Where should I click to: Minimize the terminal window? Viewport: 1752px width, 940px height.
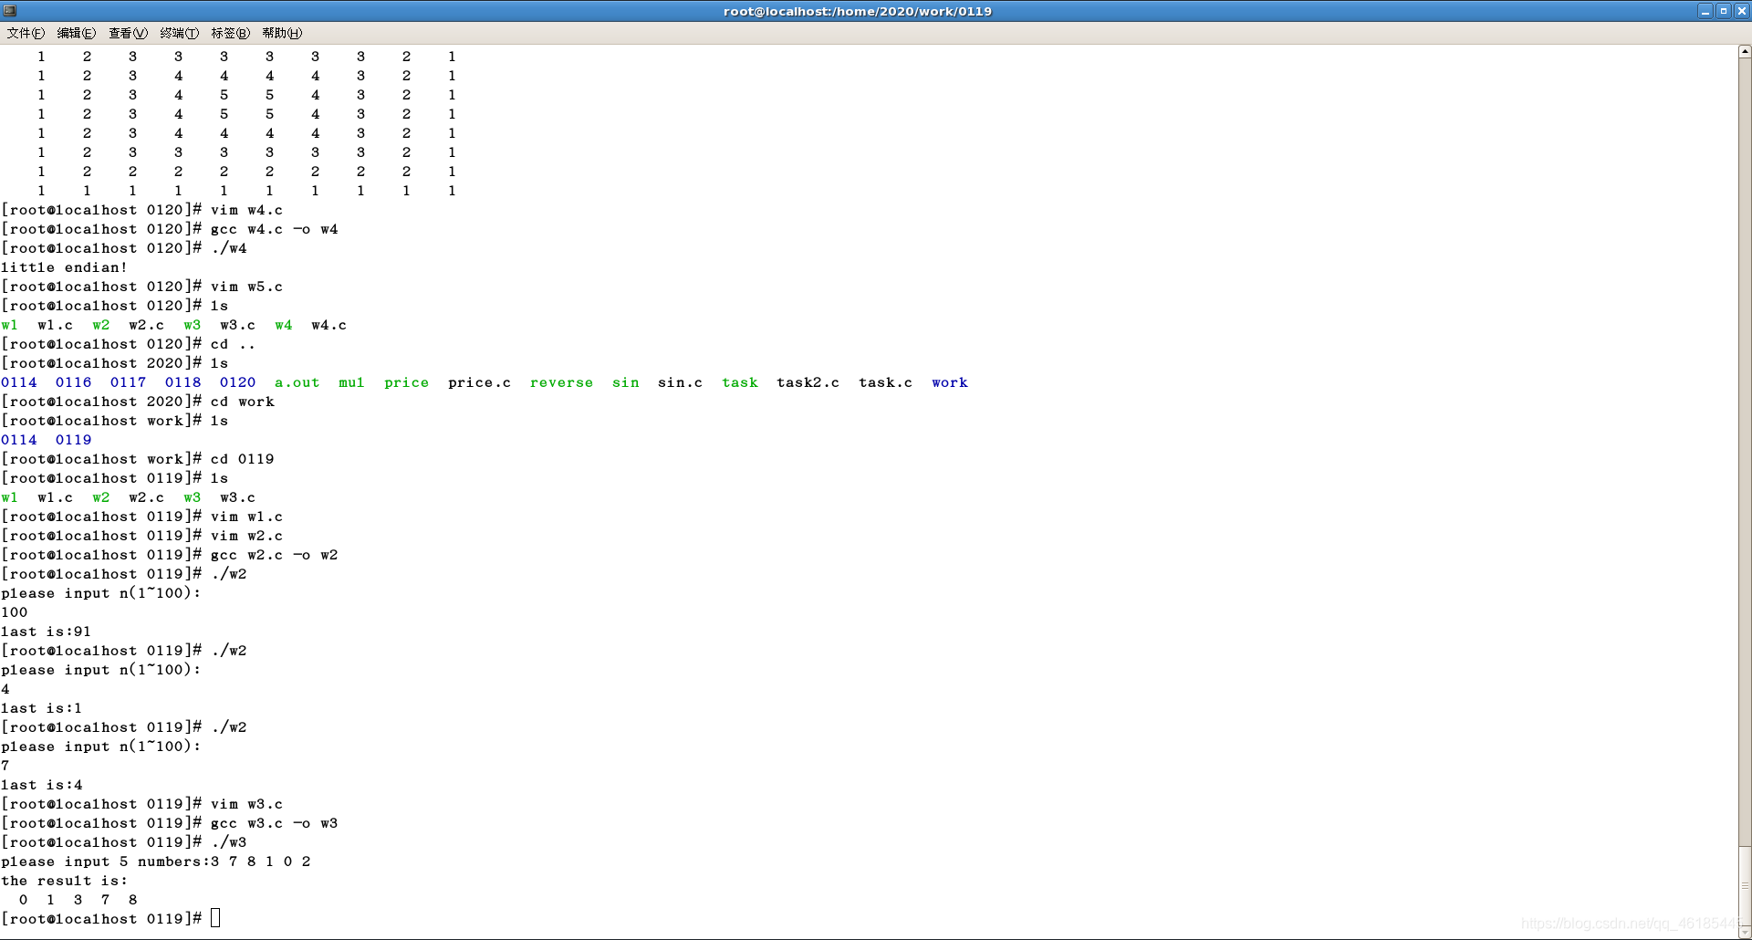coord(1705,11)
